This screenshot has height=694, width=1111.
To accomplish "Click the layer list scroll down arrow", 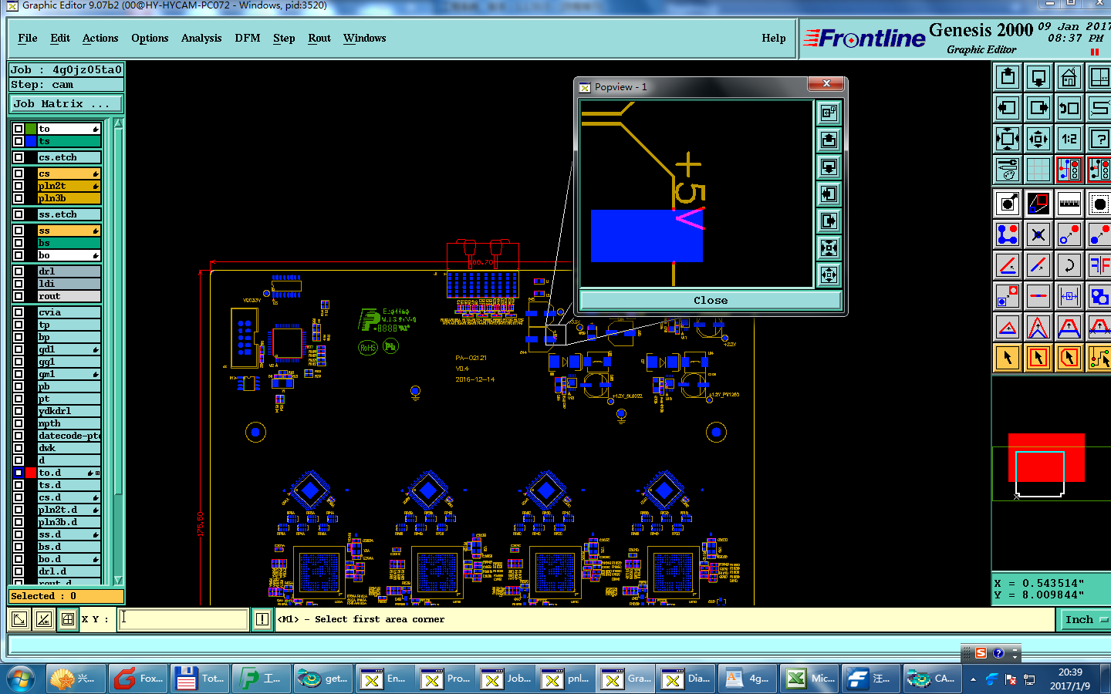I will 118,580.
